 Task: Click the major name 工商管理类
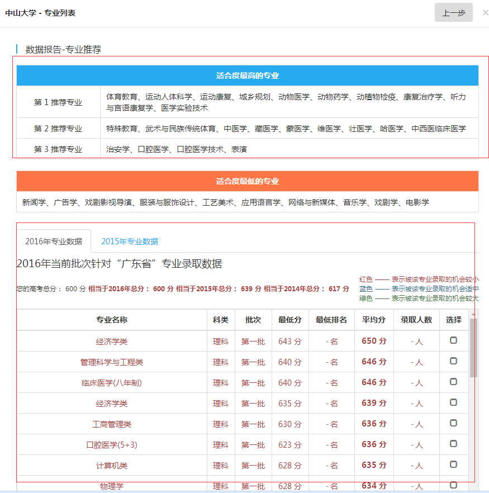112,424
